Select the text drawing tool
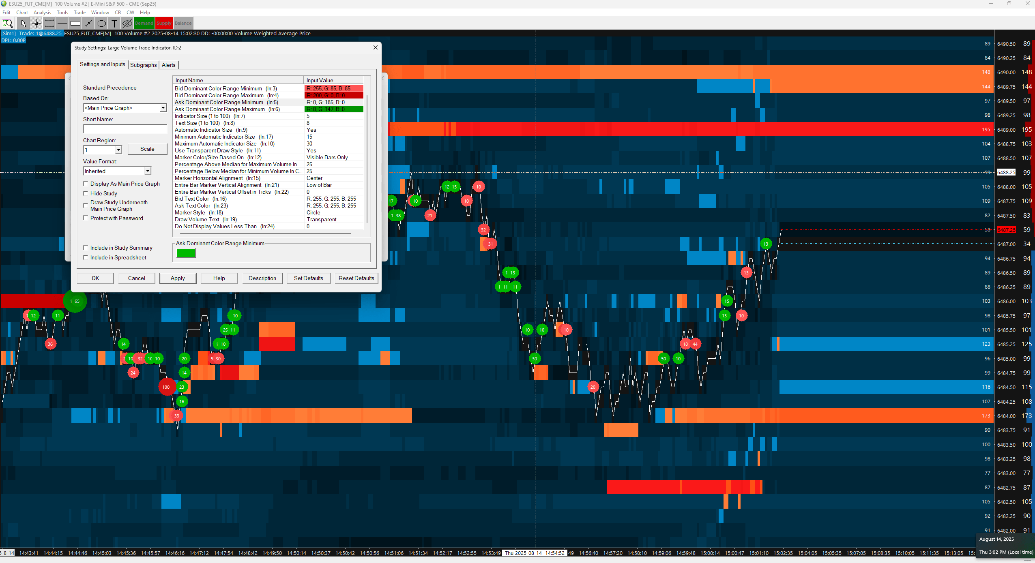This screenshot has width=1035, height=563. [114, 23]
